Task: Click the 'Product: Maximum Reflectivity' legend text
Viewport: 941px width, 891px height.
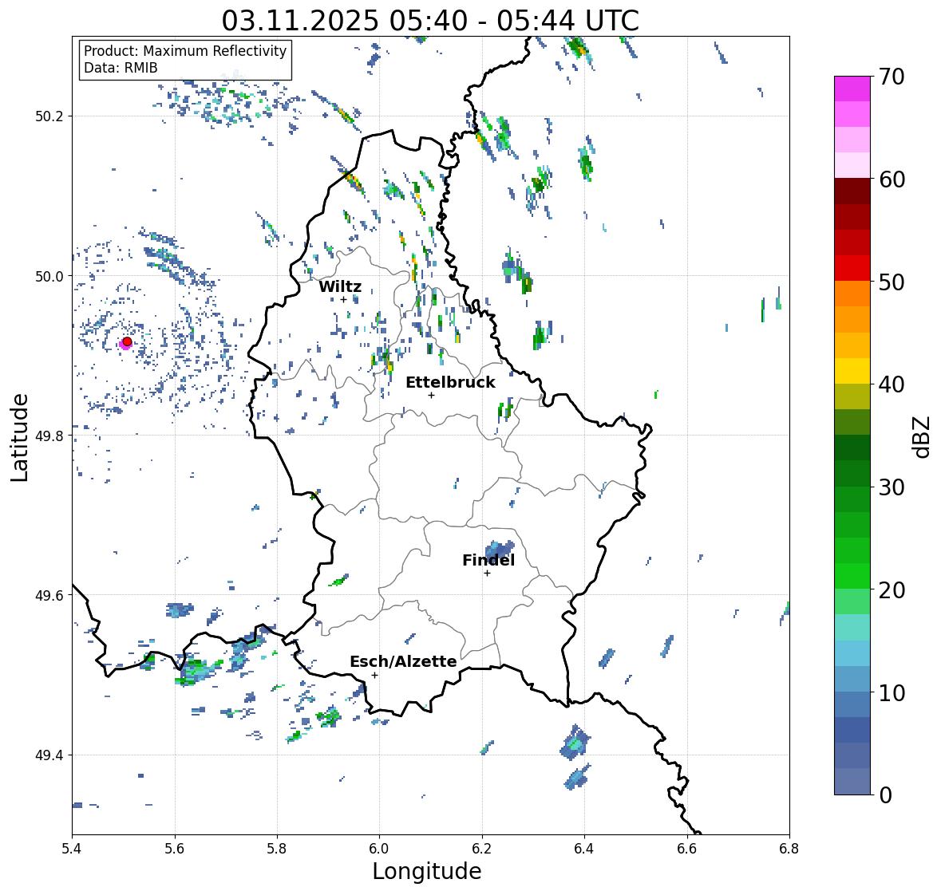Action: 185,51
